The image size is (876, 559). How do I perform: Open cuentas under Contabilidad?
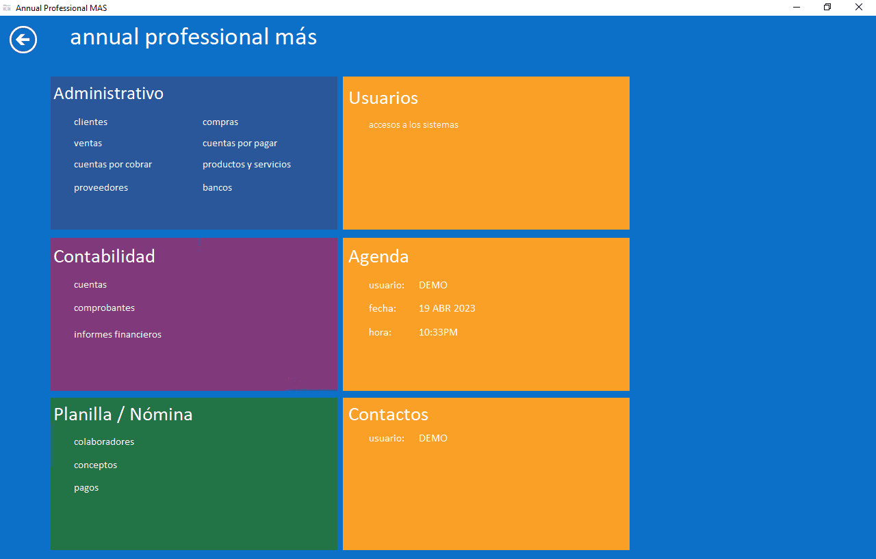click(x=90, y=285)
